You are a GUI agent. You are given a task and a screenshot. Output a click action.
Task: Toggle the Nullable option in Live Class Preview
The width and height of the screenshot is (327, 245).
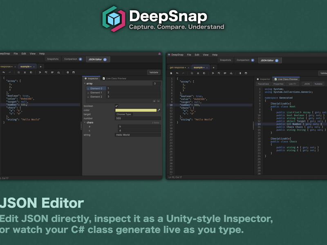point(318,84)
